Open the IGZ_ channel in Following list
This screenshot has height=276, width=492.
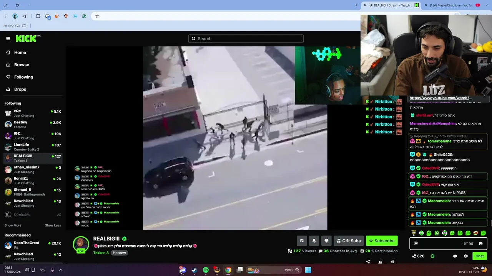click(x=33, y=136)
